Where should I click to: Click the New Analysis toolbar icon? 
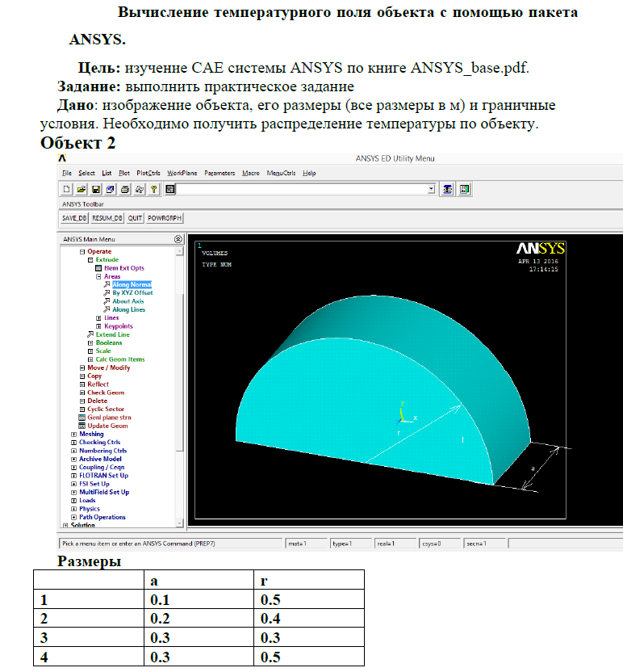[x=67, y=189]
